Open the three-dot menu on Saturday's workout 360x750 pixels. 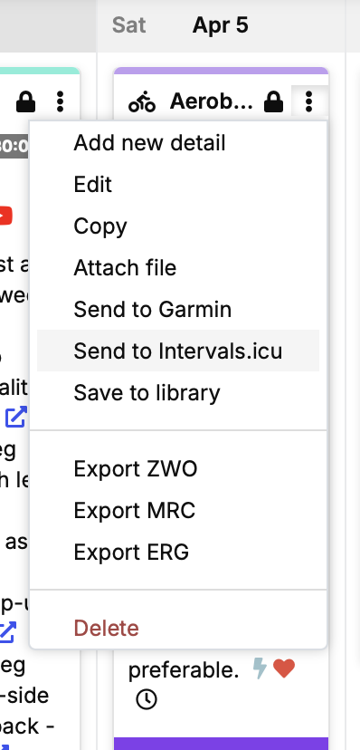(309, 101)
